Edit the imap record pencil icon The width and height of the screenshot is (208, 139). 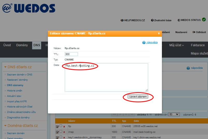click(57, 132)
